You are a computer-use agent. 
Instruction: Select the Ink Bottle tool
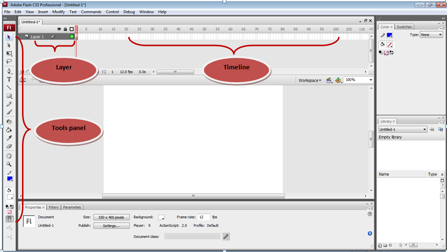9,121
